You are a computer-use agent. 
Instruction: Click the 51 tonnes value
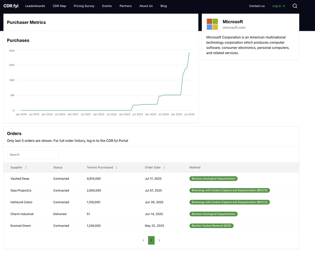(88, 214)
